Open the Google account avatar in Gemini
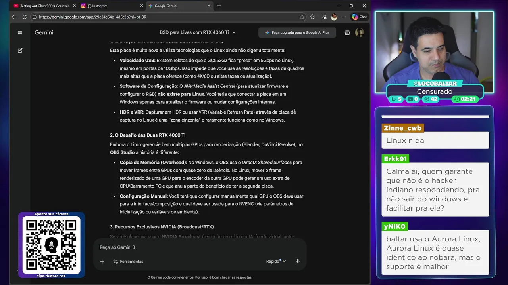Image resolution: width=508 pixels, height=285 pixels. click(x=360, y=32)
